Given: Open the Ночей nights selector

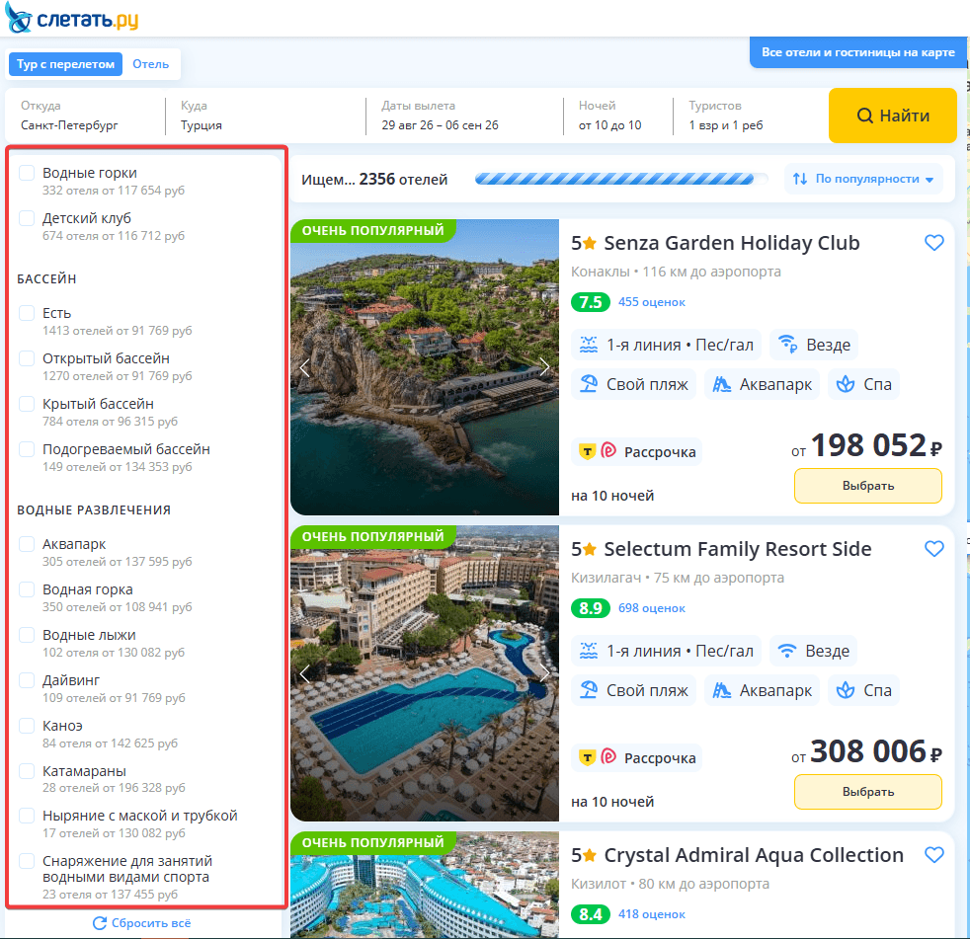Looking at the screenshot, I should click(x=617, y=116).
